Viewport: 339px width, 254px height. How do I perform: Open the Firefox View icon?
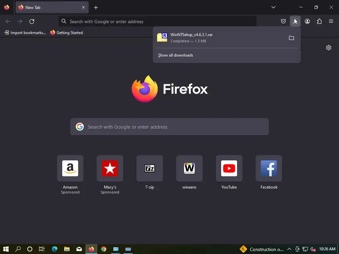7,7
